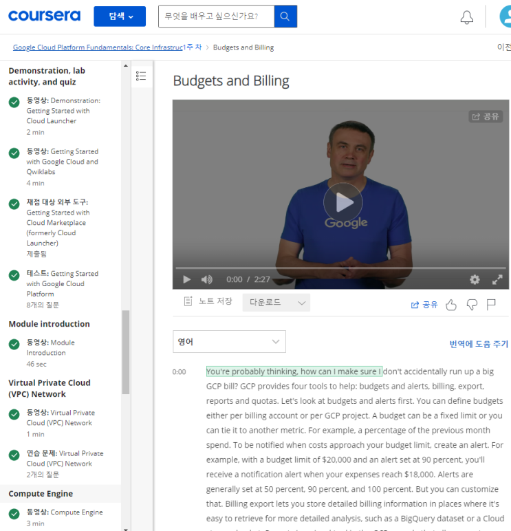The width and height of the screenshot is (511, 531).
Task: Open Google Cloud Platform Fundamentals course link
Action: [x=98, y=47]
